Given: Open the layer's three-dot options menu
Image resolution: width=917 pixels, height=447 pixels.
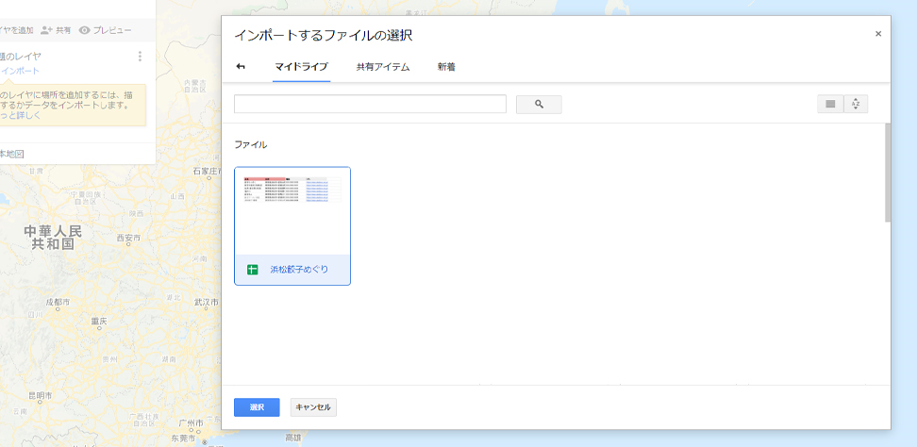Looking at the screenshot, I should (140, 57).
